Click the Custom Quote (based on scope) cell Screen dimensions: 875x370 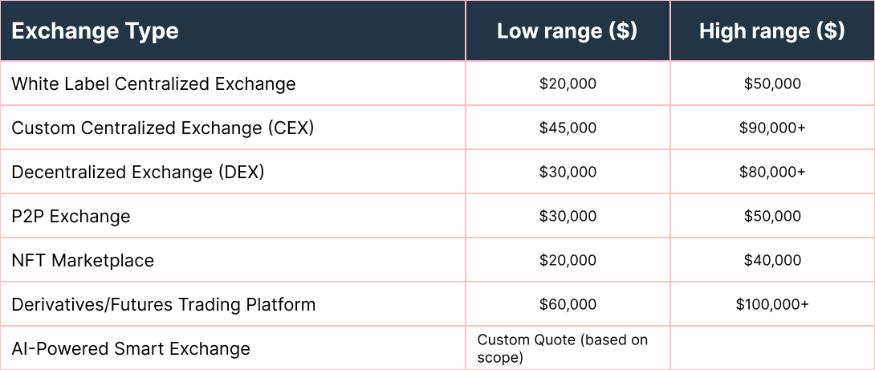(562, 348)
